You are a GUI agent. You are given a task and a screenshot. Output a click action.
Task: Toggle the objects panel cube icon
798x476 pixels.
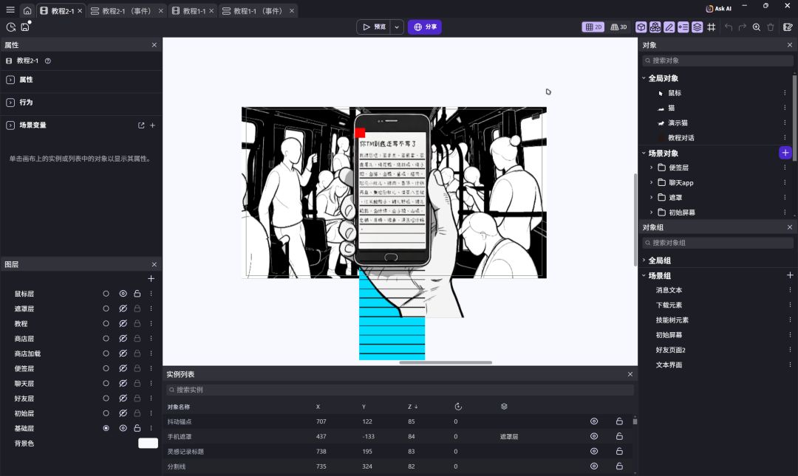coord(641,27)
